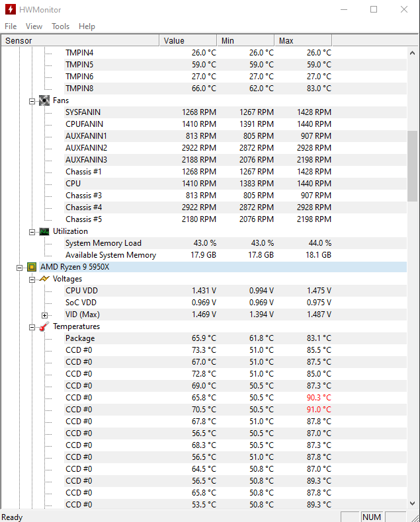Image resolution: width=420 pixels, height=522 pixels.
Task: Open the Tools menu
Action: coord(61,26)
